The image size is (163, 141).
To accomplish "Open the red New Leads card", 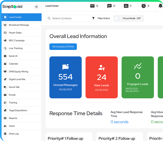I will (102, 77).
